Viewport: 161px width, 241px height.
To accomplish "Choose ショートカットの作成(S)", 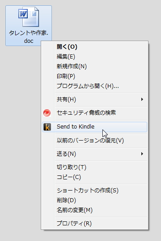I will click(x=94, y=191).
